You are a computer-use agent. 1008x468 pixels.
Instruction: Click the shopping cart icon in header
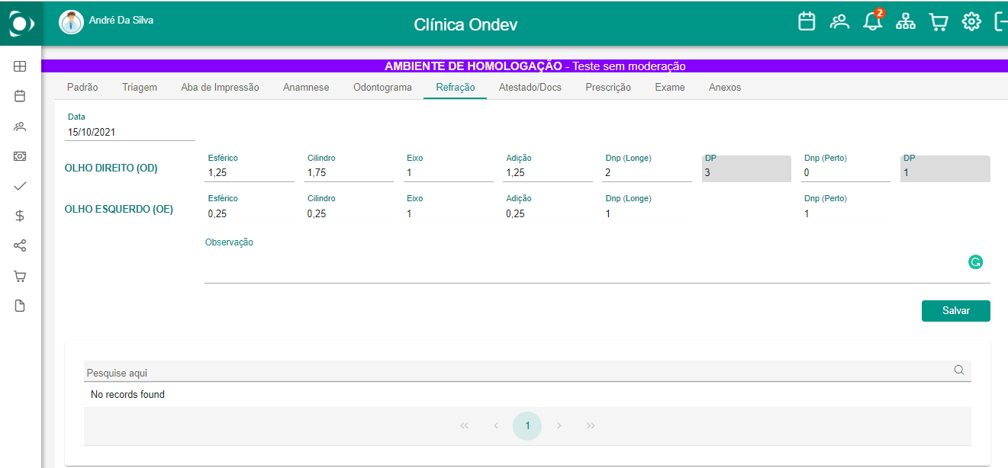point(938,21)
